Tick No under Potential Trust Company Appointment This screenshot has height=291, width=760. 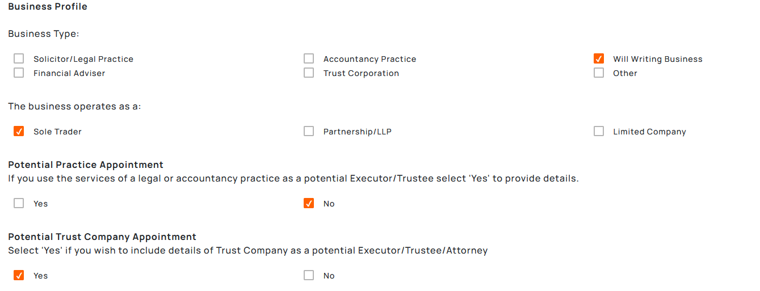click(x=309, y=275)
